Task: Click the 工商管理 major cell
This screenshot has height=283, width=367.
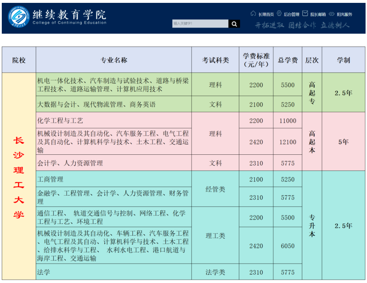Action: (x=114, y=179)
